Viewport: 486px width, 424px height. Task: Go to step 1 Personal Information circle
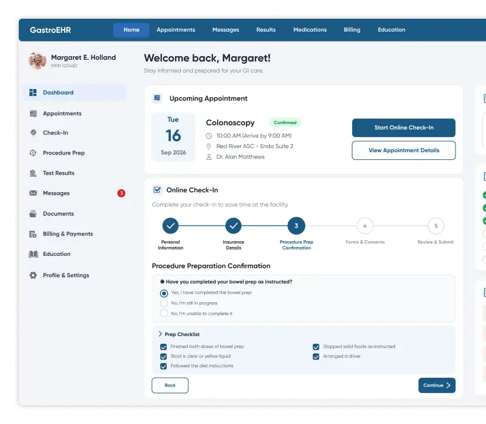(170, 225)
